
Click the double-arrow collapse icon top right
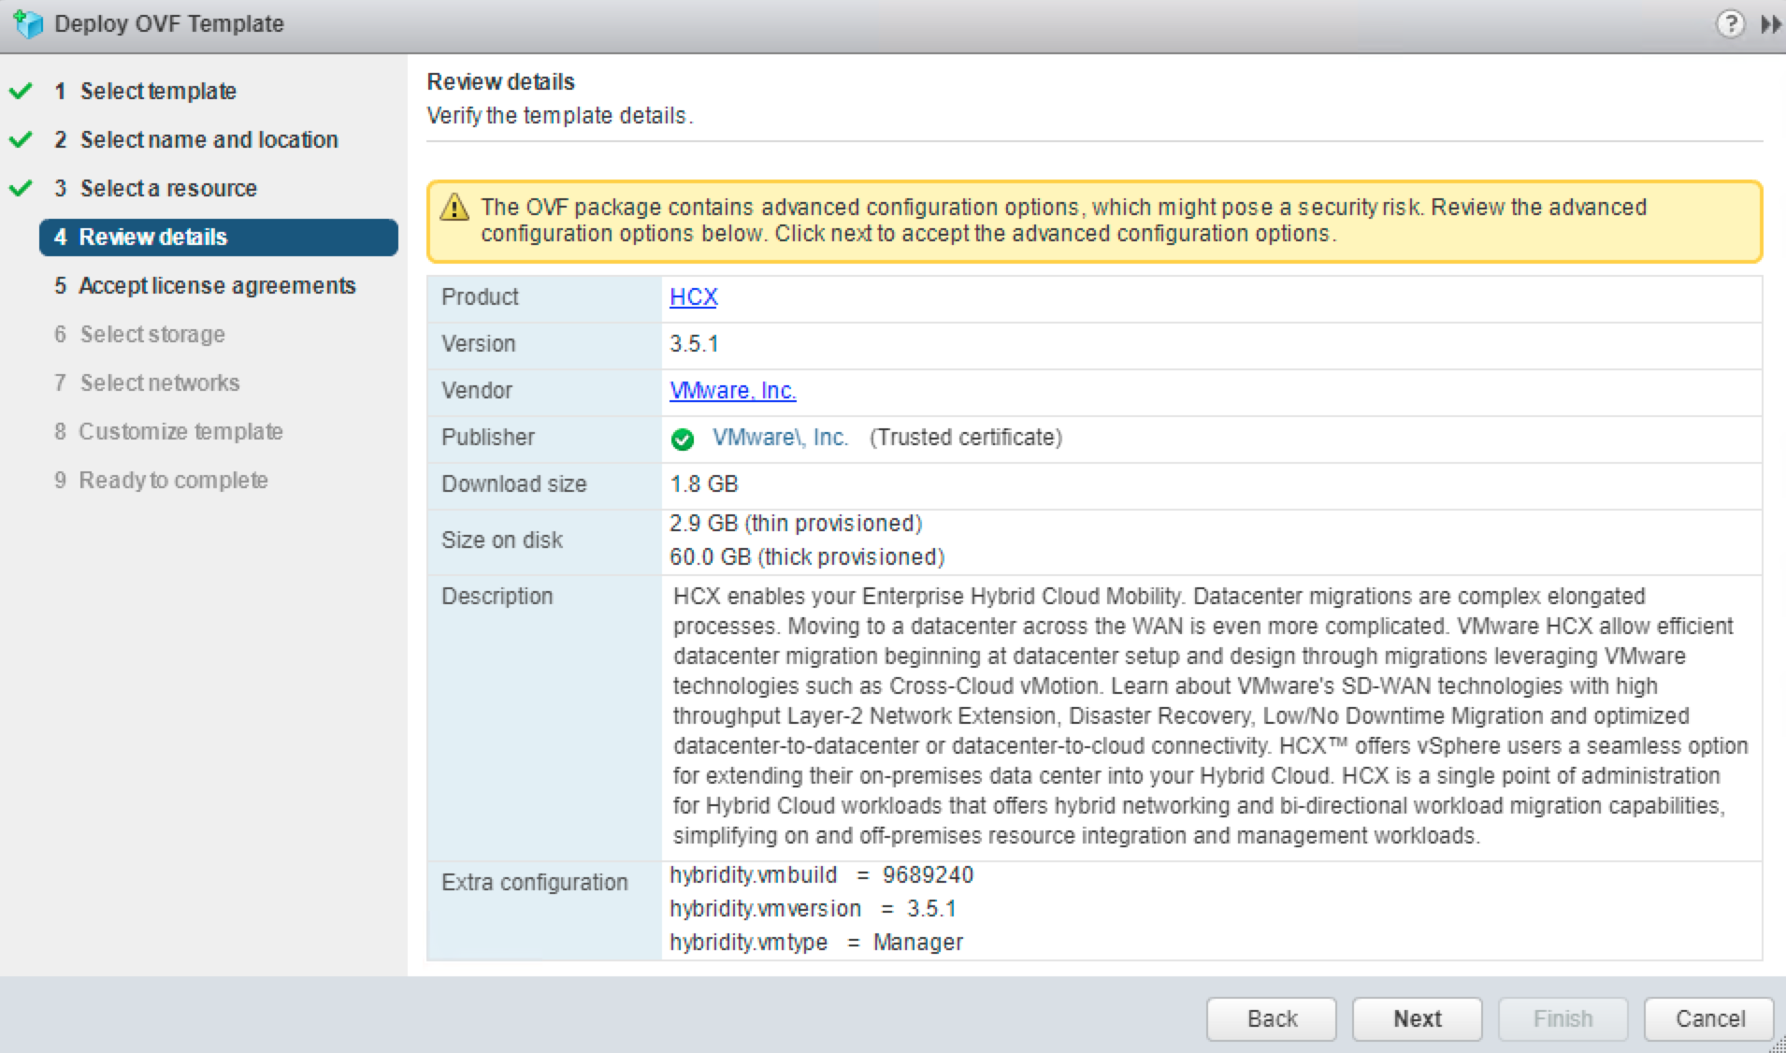[1771, 23]
